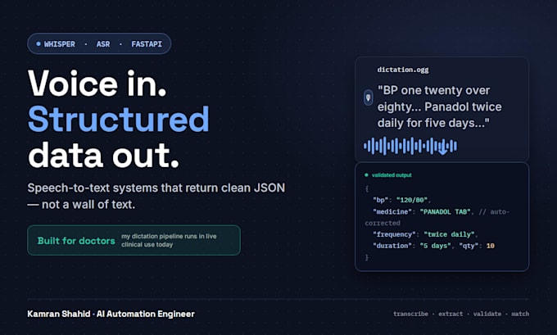Screen dimensions: 557x335
Task: Select the FASTAPI tag in the pill
Action: pos(147,44)
